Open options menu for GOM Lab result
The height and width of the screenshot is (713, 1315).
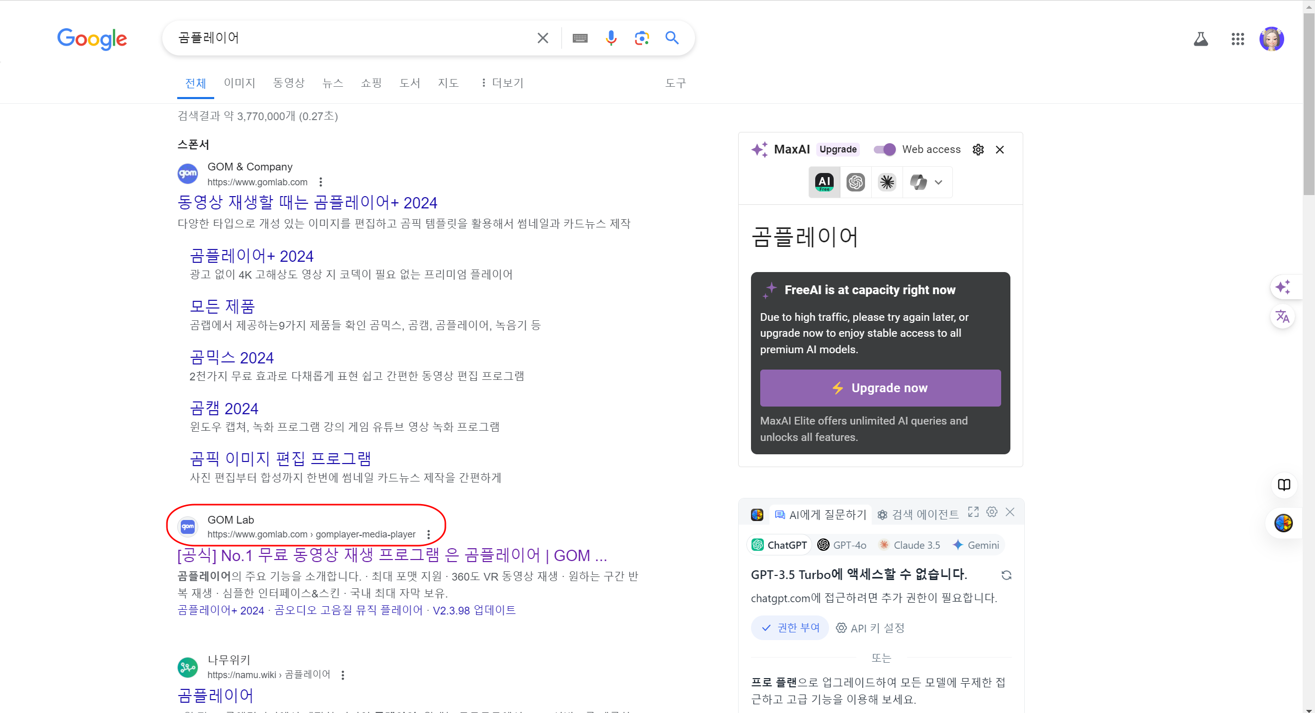428,534
